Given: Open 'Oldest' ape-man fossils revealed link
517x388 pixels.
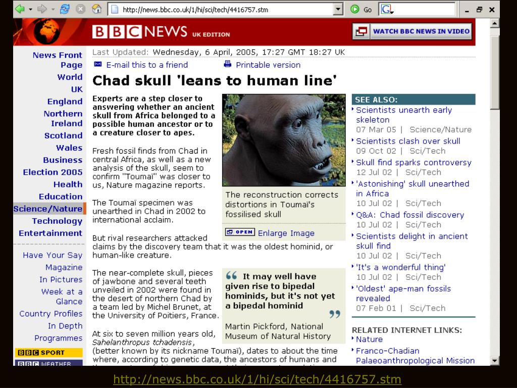Looking at the screenshot, I should [x=403, y=294].
